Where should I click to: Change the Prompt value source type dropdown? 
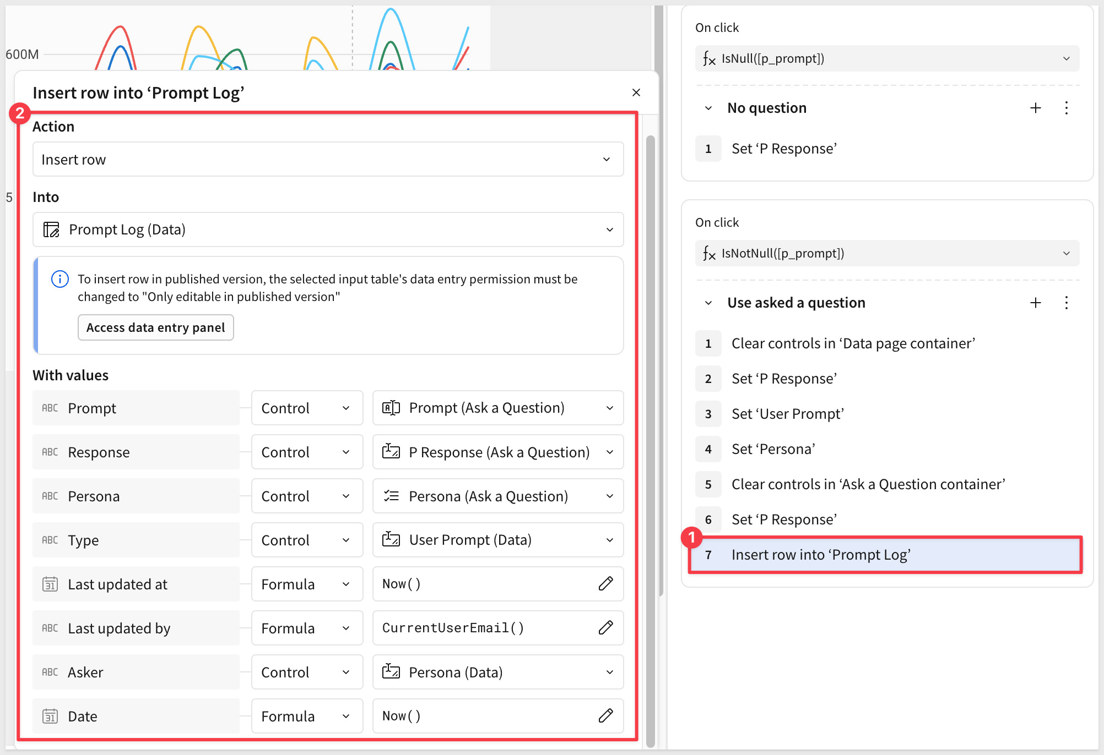307,408
